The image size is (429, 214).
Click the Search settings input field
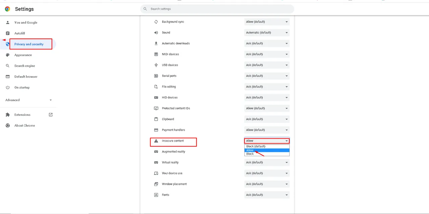[217, 9]
